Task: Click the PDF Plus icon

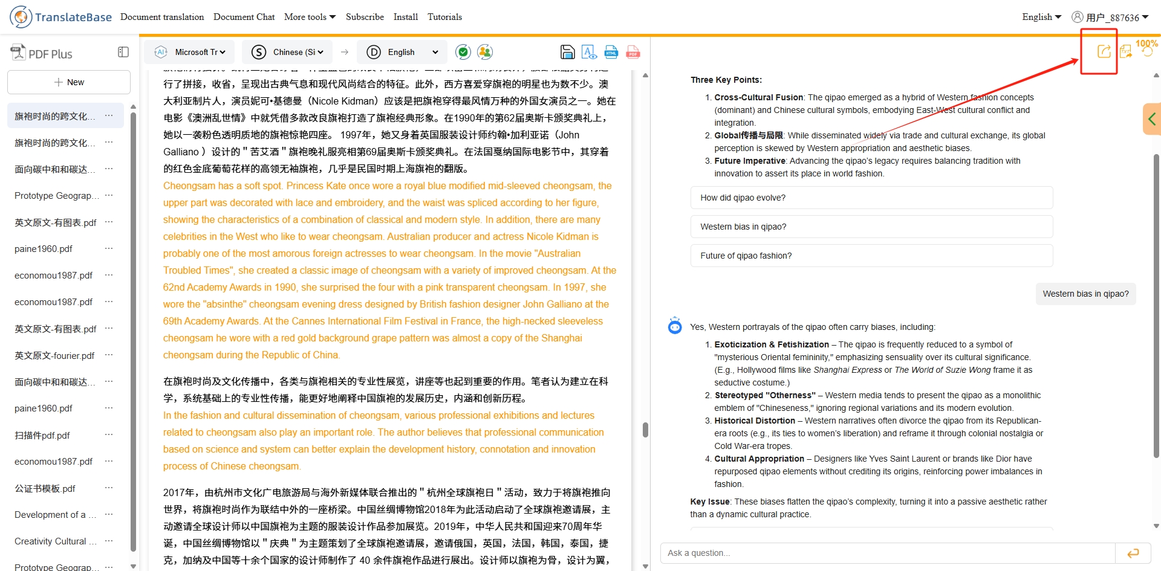Action: (x=18, y=53)
